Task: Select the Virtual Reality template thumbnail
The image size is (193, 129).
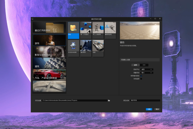Action: coord(86,48)
